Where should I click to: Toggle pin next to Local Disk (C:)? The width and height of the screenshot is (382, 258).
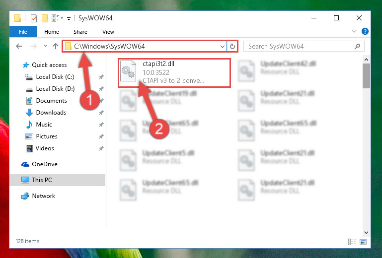(101, 77)
